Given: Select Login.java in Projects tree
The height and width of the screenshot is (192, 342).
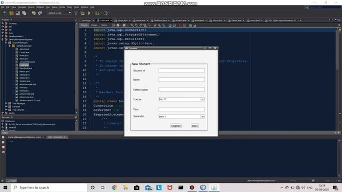Looking at the screenshot, I should [x=24, y=65].
